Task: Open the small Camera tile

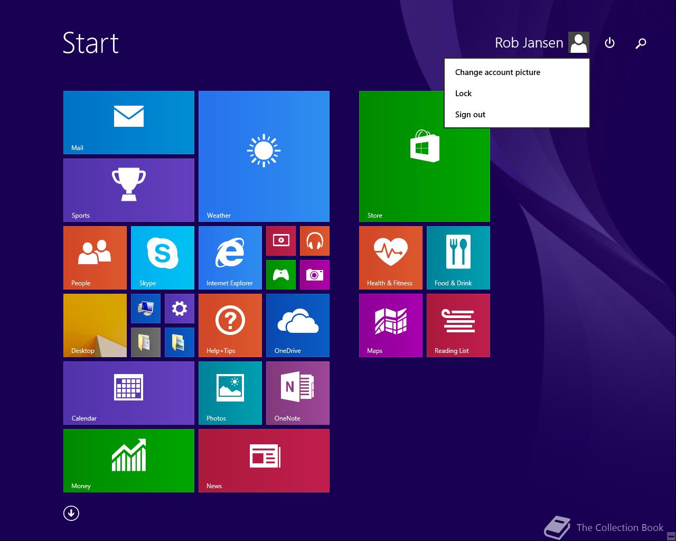Action: point(315,275)
